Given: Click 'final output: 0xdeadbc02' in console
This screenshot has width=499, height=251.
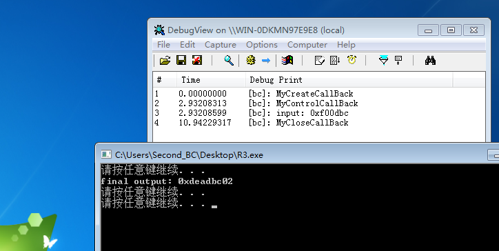Looking at the screenshot, I should [167, 181].
